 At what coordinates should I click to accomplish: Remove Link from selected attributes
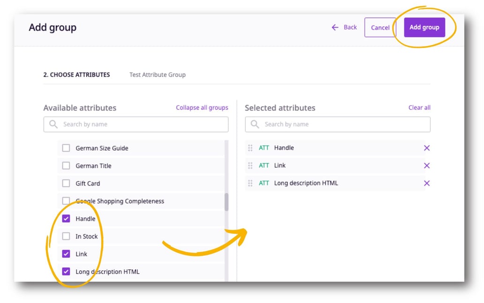point(426,165)
